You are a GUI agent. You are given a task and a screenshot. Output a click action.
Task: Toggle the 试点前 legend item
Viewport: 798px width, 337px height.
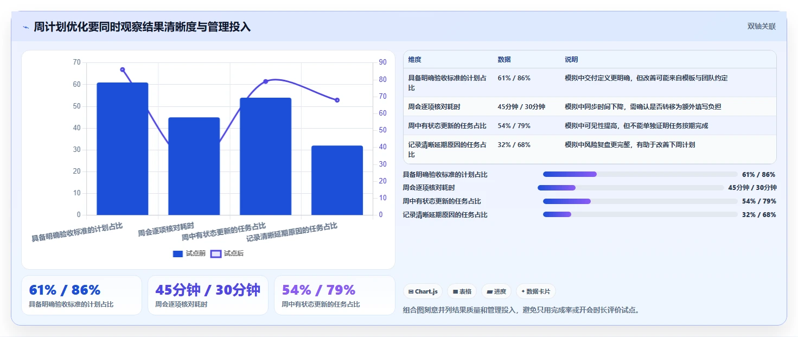pos(189,253)
